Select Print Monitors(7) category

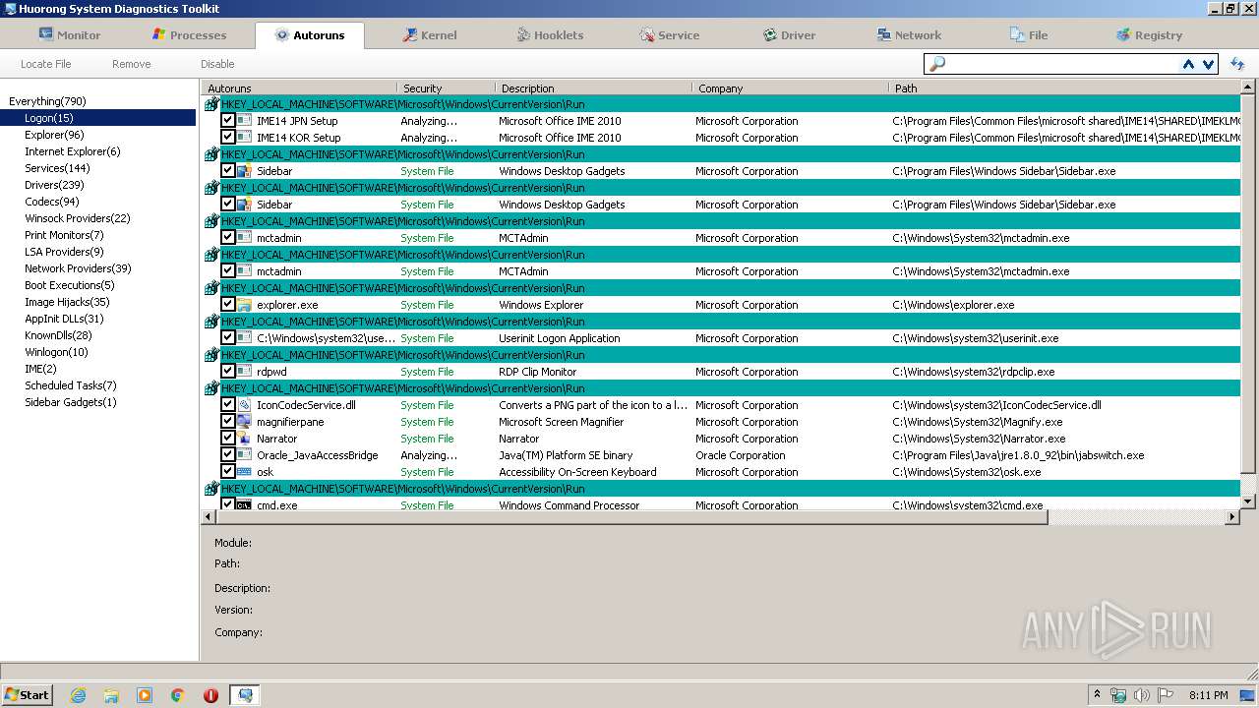pos(64,235)
